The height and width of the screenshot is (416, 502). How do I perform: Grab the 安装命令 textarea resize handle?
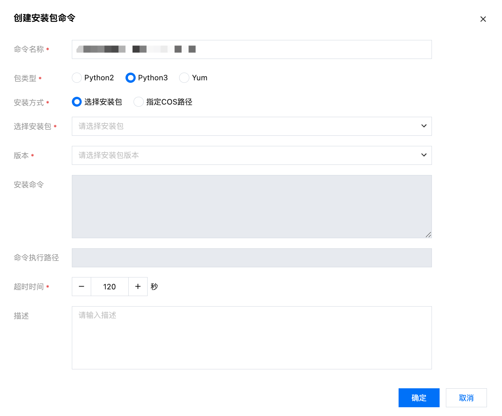point(428,235)
